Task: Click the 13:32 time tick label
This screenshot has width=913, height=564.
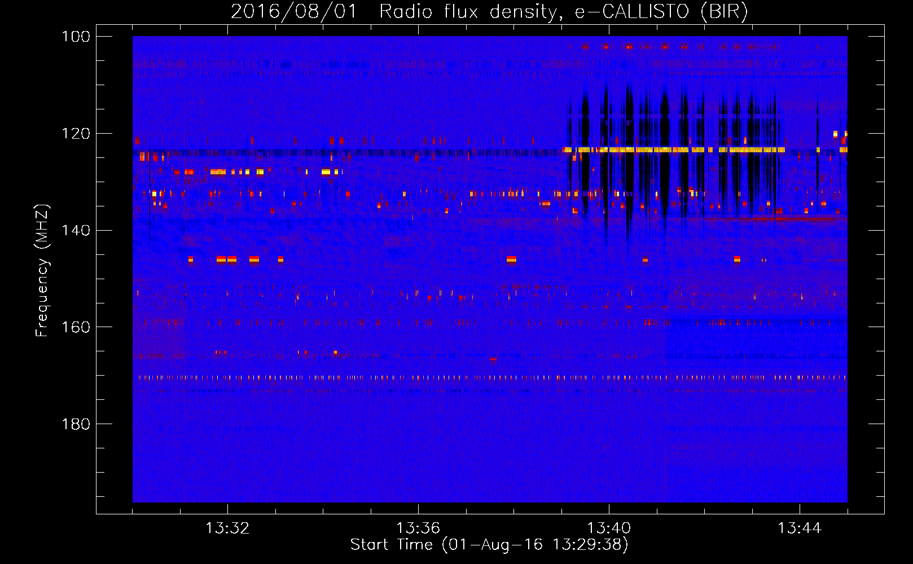Action: (x=227, y=528)
